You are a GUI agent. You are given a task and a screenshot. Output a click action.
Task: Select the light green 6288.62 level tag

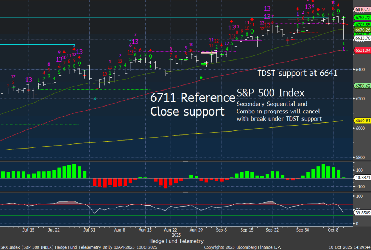point(363,86)
